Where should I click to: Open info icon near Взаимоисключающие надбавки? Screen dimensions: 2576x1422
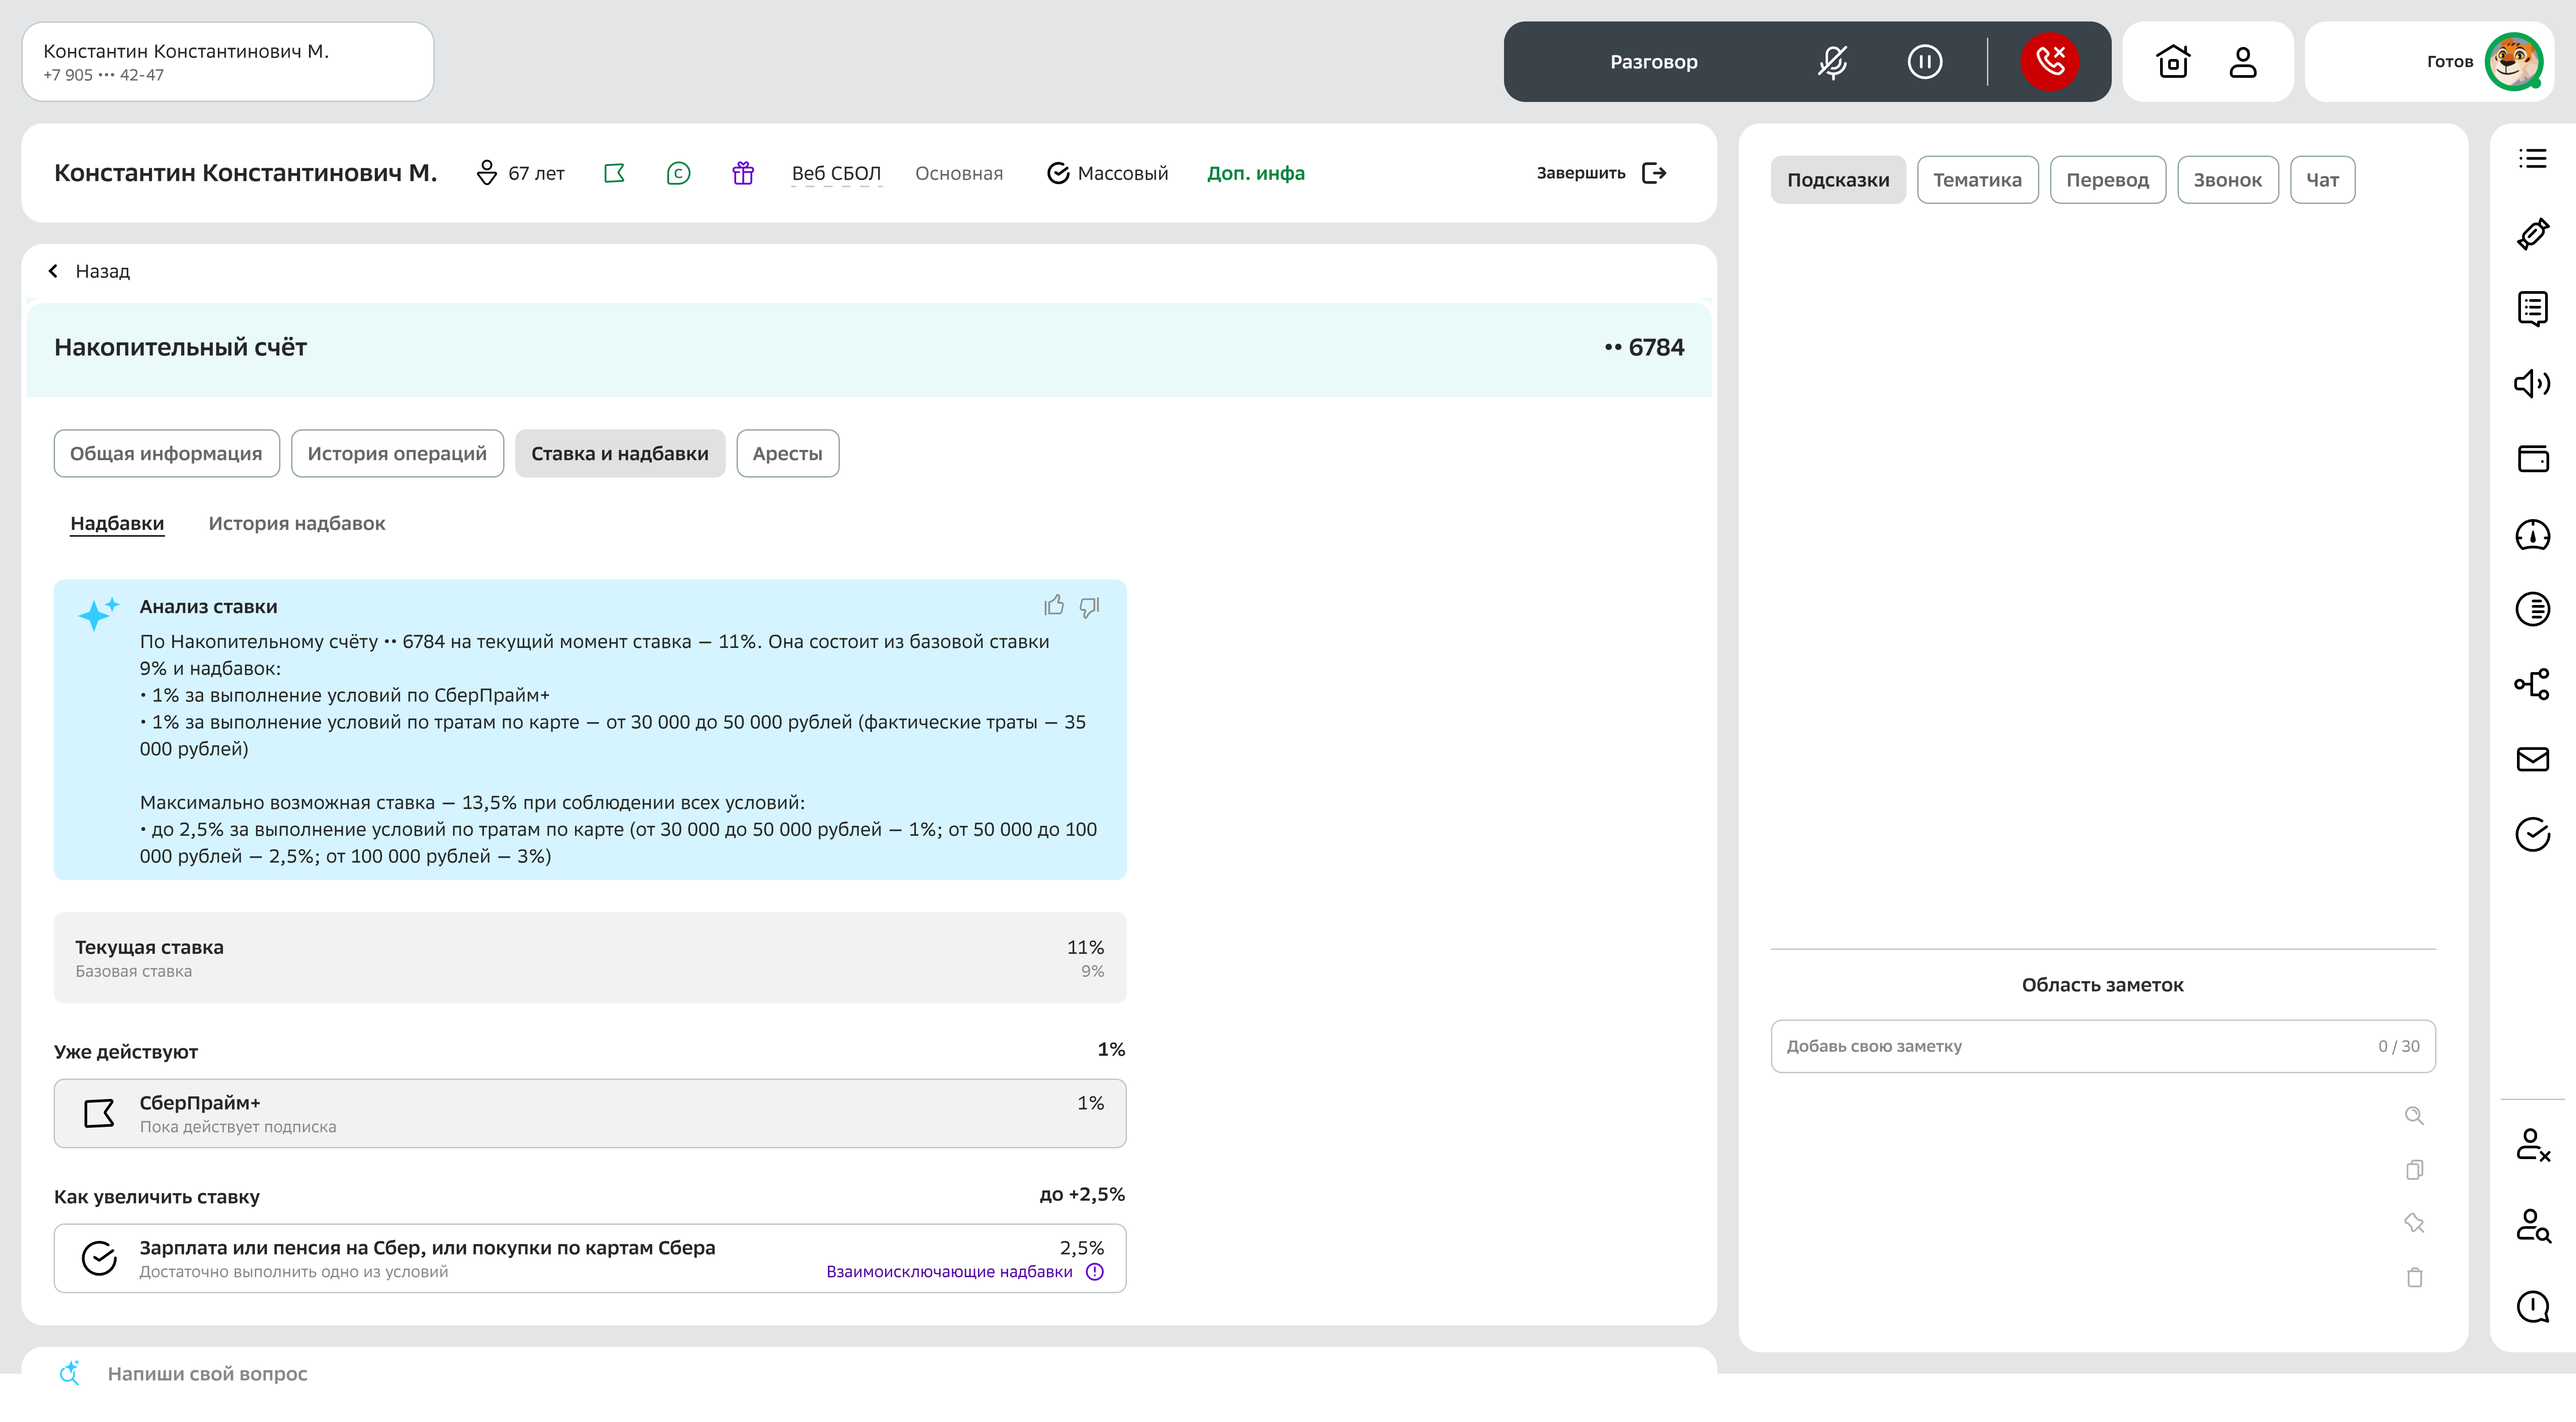point(1095,1272)
